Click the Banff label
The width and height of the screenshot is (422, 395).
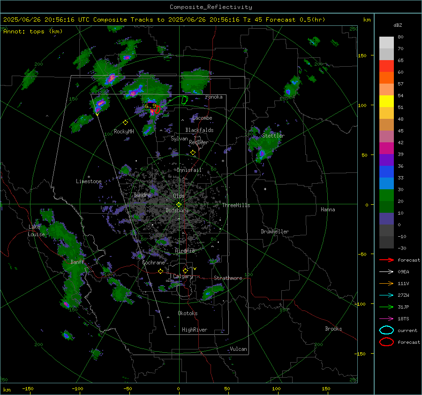coord(77,262)
